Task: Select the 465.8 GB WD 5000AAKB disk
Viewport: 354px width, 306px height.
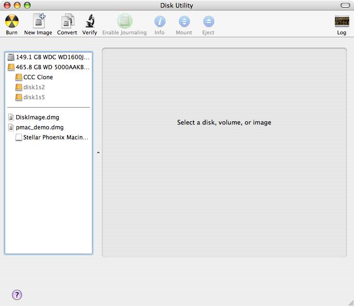Action: pyautogui.click(x=48, y=67)
